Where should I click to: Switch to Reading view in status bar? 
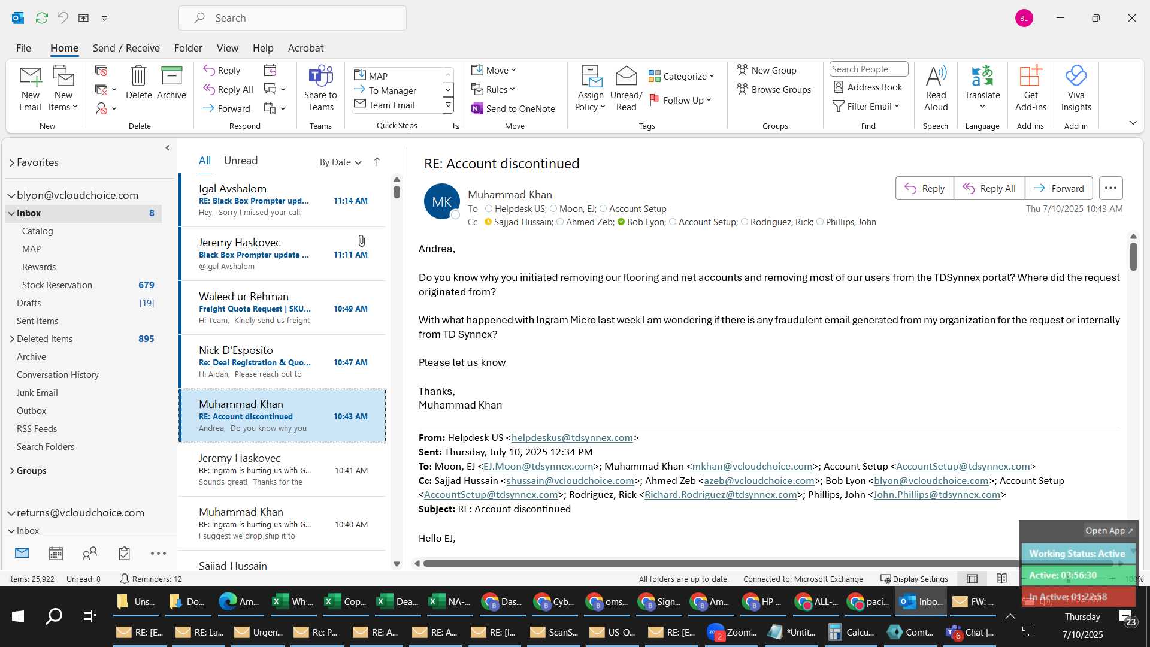click(1001, 579)
